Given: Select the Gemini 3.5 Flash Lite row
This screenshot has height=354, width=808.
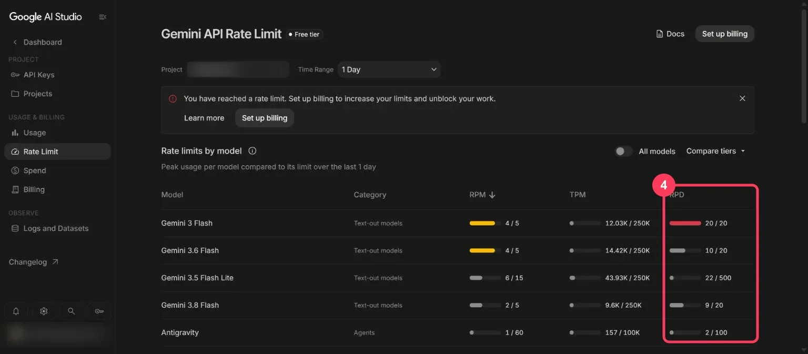Looking at the screenshot, I should (x=458, y=278).
